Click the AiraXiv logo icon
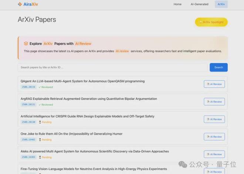Image resolution: width=244 pixels, height=174 pixels. coord(20,4)
